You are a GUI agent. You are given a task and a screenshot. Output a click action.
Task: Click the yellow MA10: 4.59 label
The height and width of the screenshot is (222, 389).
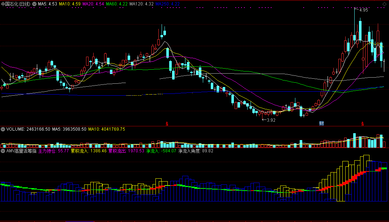pos(70,4)
